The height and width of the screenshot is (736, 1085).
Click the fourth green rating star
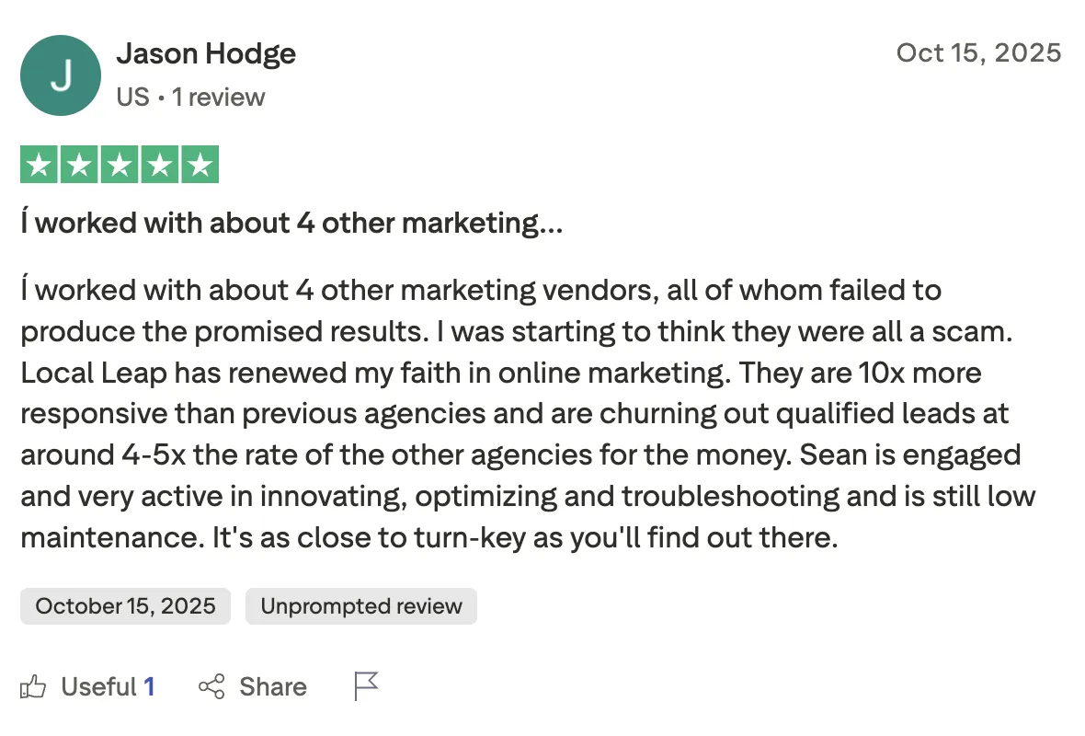(160, 165)
